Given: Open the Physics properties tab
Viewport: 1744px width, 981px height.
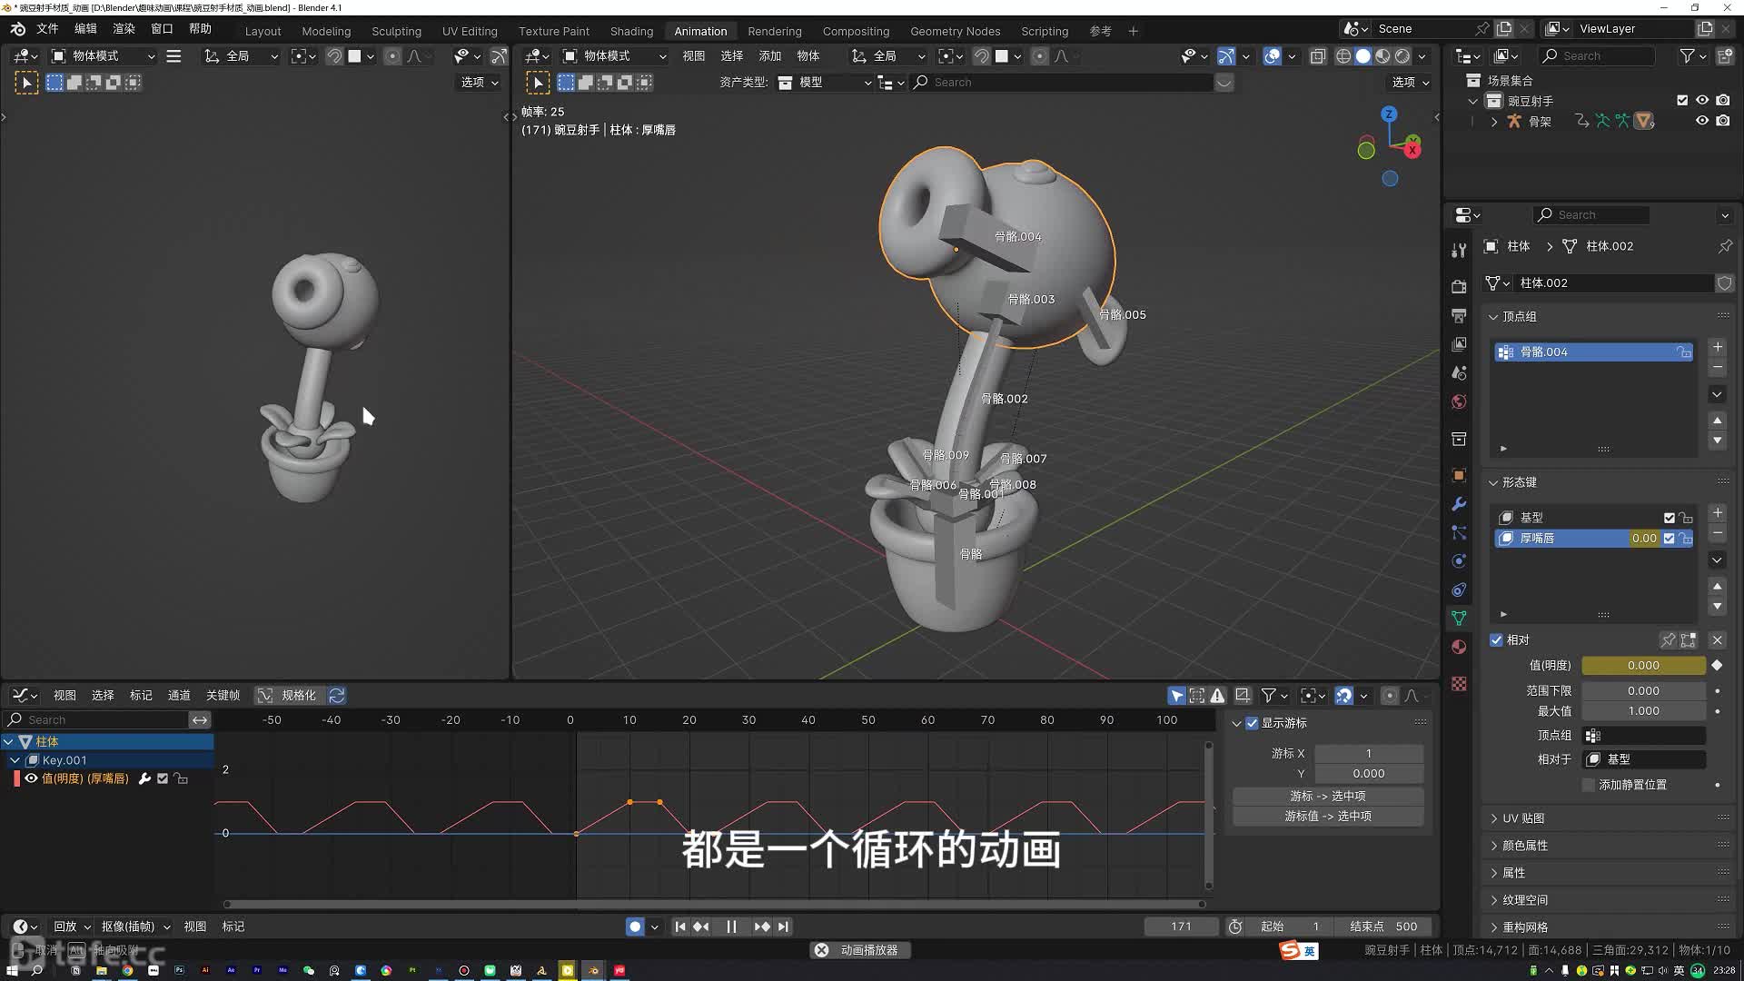Looking at the screenshot, I should pyautogui.click(x=1459, y=561).
